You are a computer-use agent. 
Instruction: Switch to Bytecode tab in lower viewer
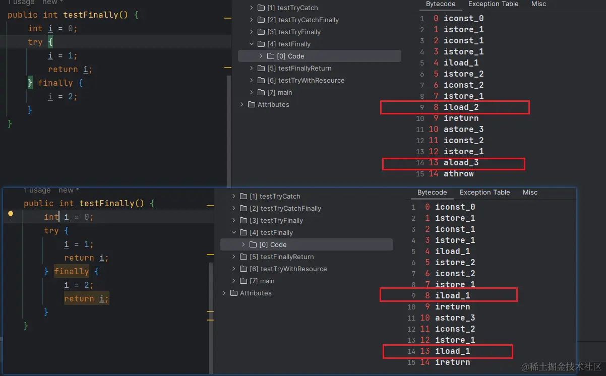pos(432,193)
